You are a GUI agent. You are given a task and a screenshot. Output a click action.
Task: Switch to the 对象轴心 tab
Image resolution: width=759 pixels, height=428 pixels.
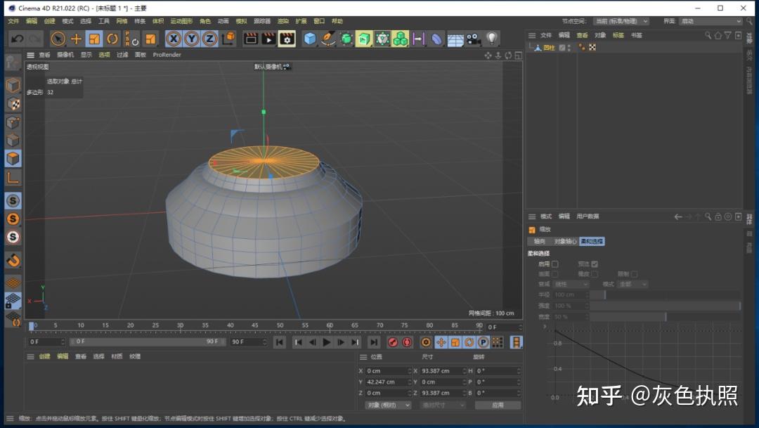[x=565, y=241]
